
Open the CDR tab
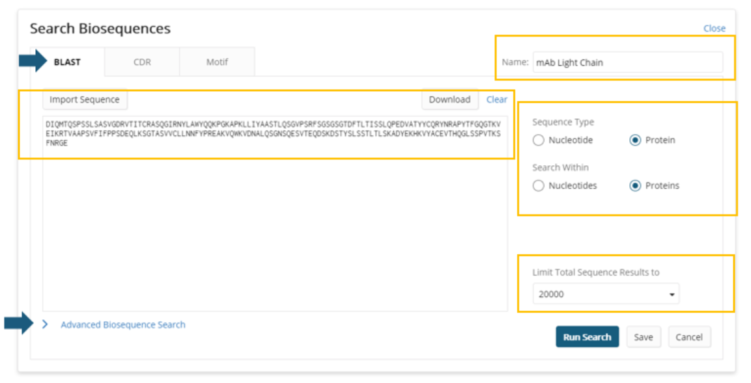142,62
